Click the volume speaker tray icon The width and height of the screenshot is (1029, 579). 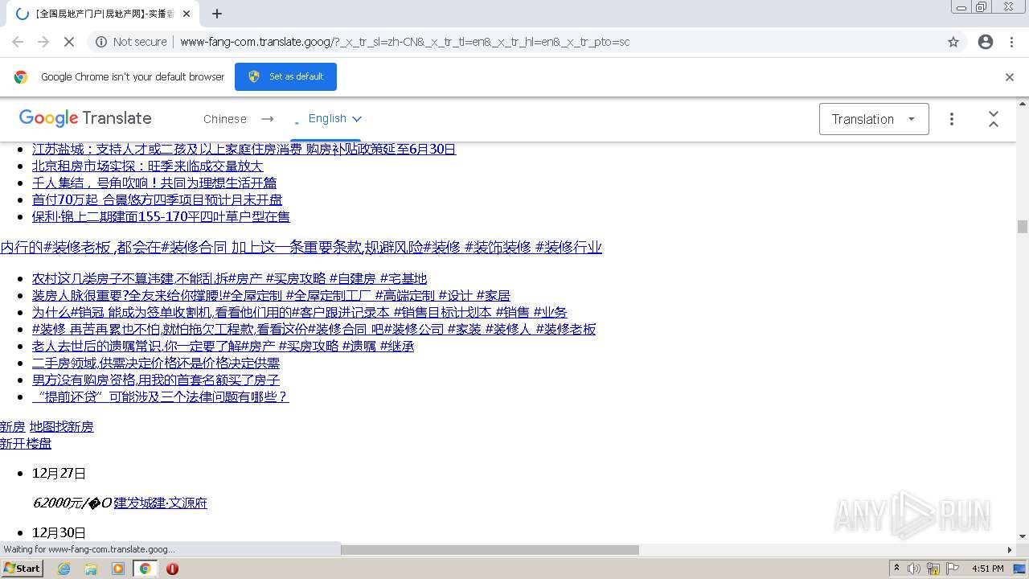pyautogui.click(x=914, y=569)
